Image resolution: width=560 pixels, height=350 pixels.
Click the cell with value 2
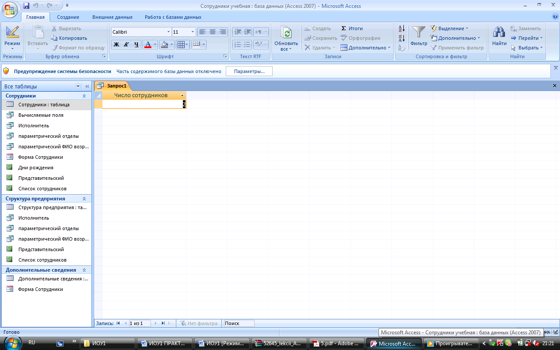(144, 104)
